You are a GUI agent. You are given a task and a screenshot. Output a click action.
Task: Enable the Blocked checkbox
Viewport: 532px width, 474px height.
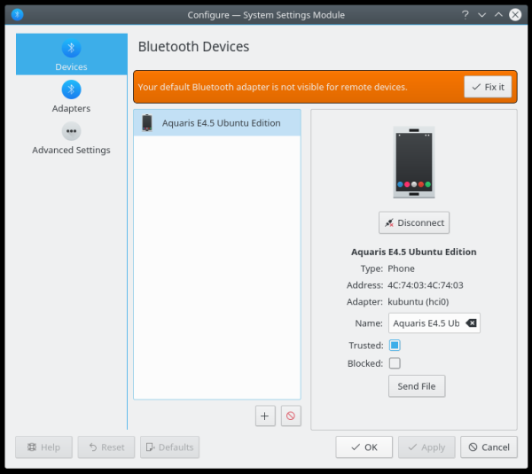pyautogui.click(x=395, y=363)
